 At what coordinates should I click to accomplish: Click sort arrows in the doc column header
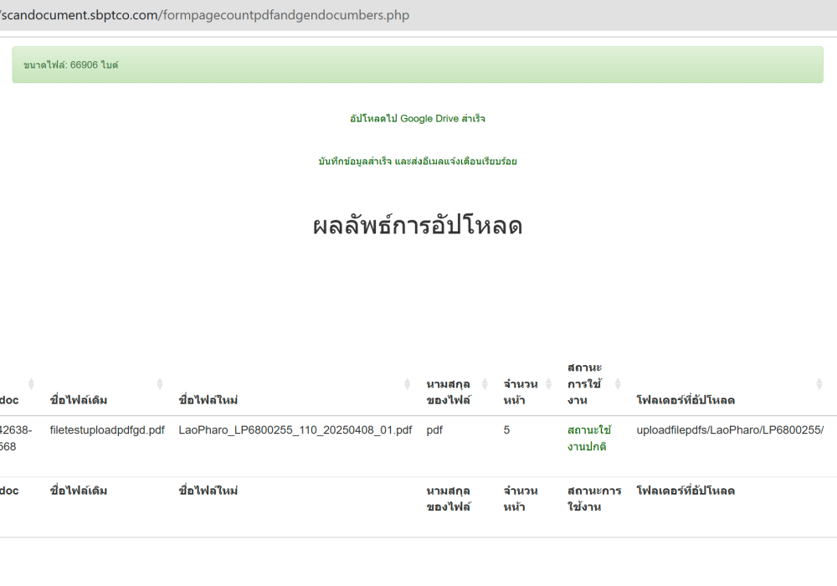pyautogui.click(x=31, y=383)
